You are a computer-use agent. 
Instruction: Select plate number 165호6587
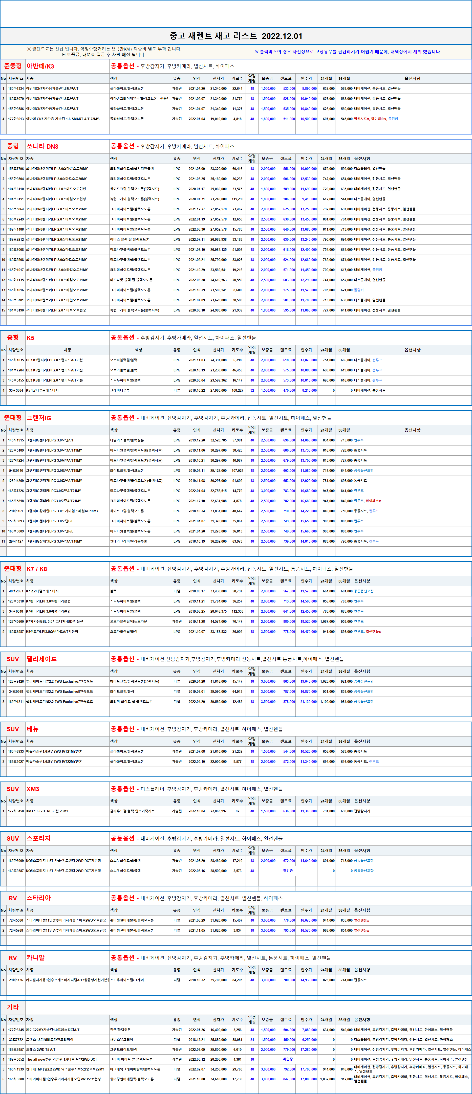coord(16,632)
